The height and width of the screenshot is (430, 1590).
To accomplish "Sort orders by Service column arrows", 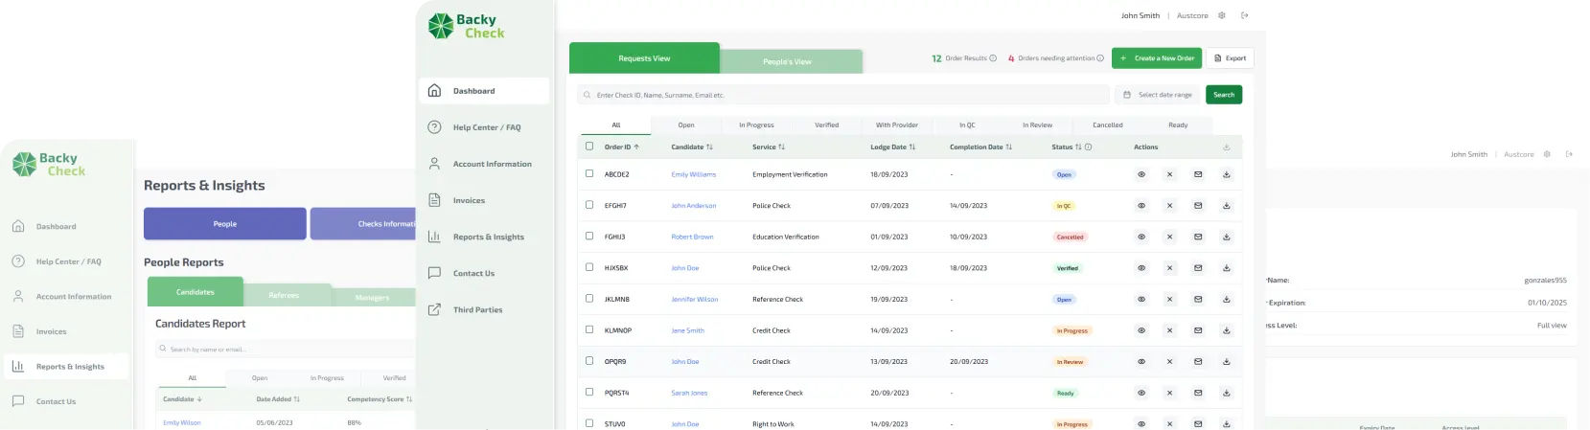I will [x=782, y=147].
